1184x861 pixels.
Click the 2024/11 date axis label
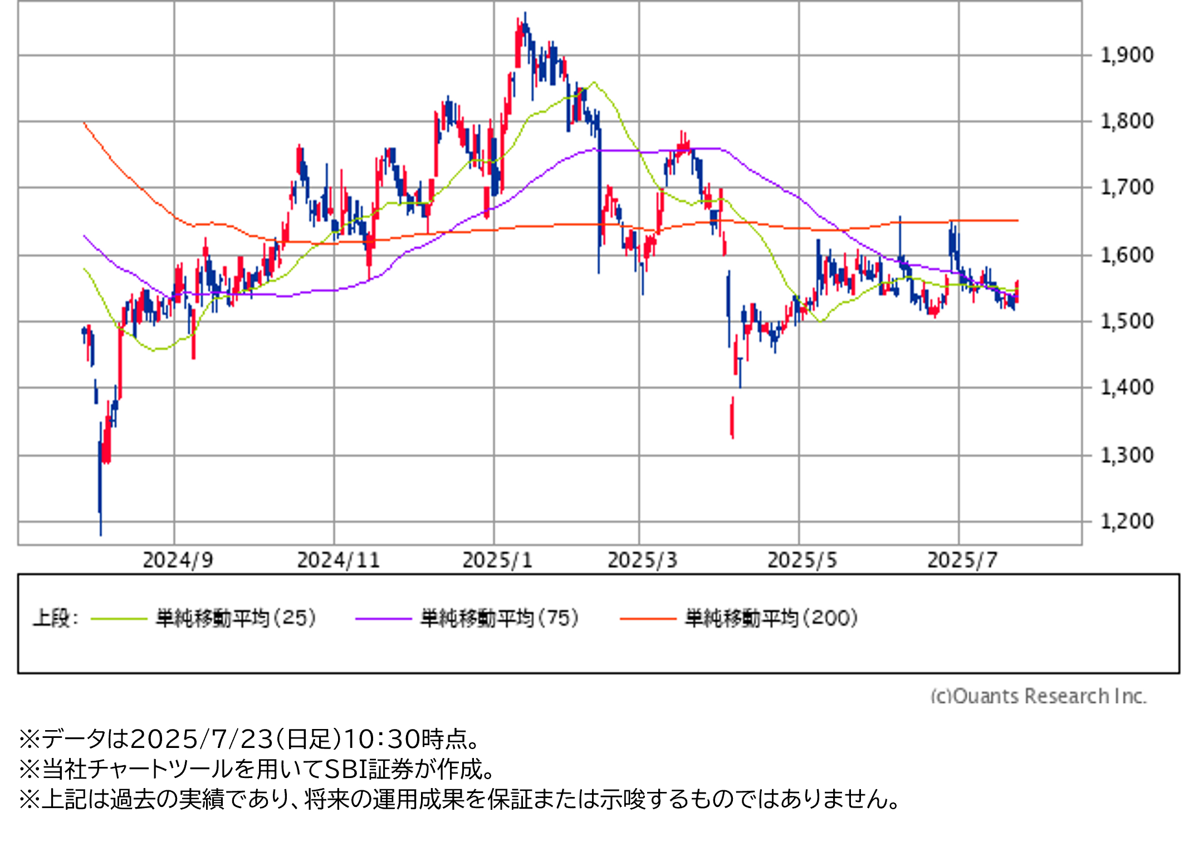[x=338, y=560]
